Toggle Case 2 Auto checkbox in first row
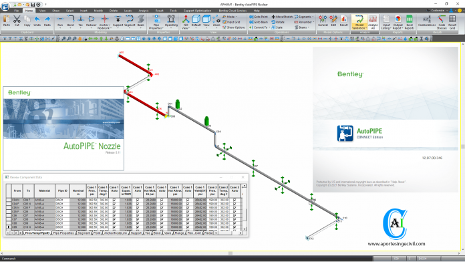This screenshot has width=465, height=262. point(235,200)
